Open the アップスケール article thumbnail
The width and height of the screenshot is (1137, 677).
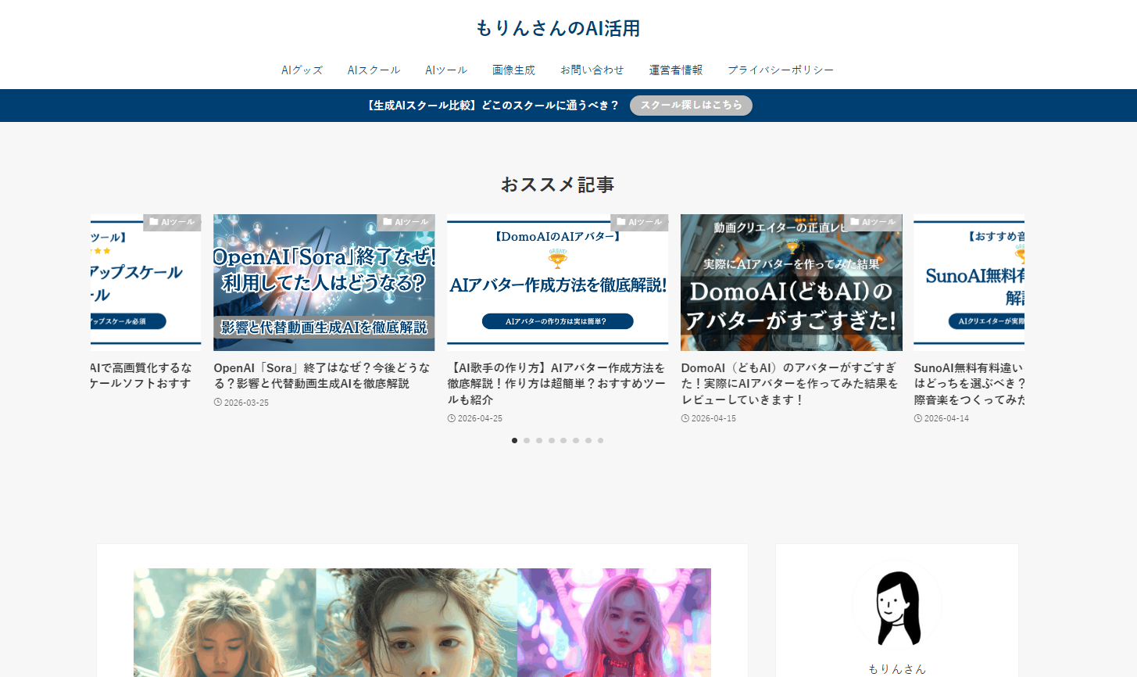click(145, 283)
